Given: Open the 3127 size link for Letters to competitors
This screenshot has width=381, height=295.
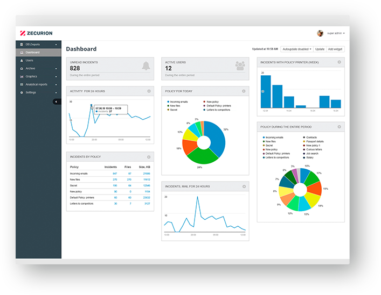Looking at the screenshot, I should click(x=147, y=204).
